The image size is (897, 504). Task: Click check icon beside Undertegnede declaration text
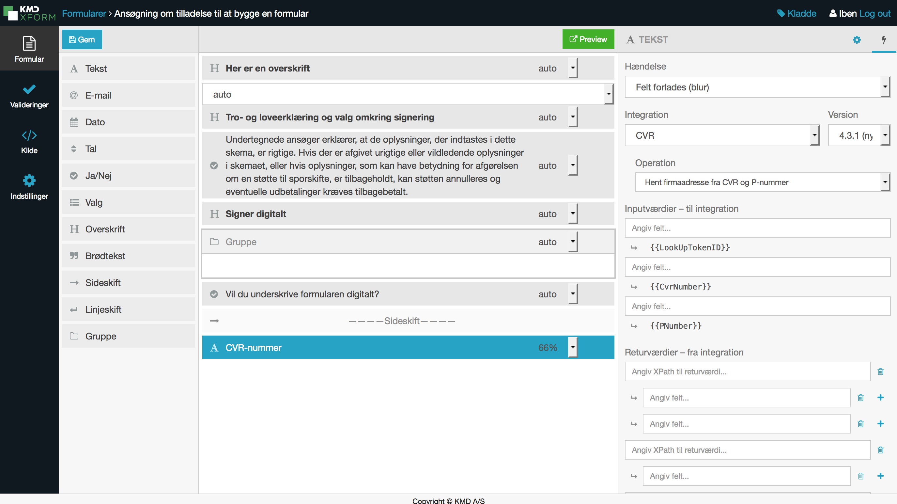point(214,165)
